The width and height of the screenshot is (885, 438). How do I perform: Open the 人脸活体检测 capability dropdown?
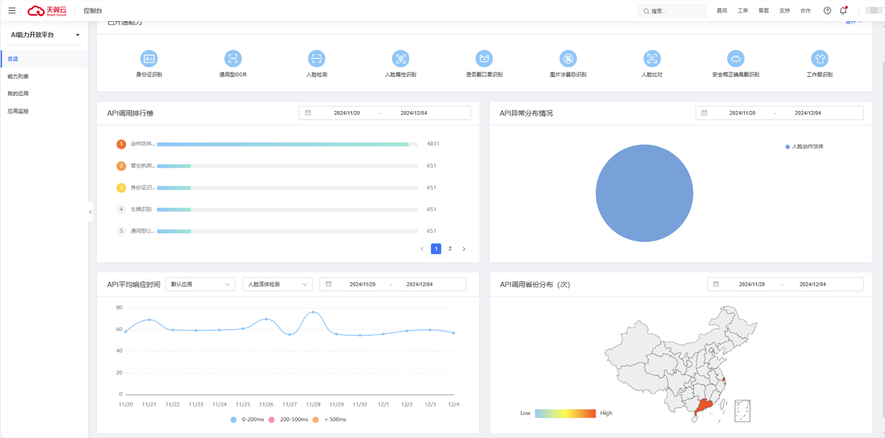(277, 284)
